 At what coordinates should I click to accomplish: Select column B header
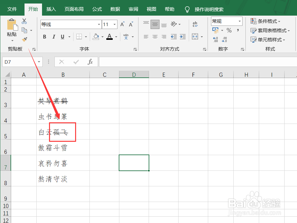pyautogui.click(x=63, y=75)
